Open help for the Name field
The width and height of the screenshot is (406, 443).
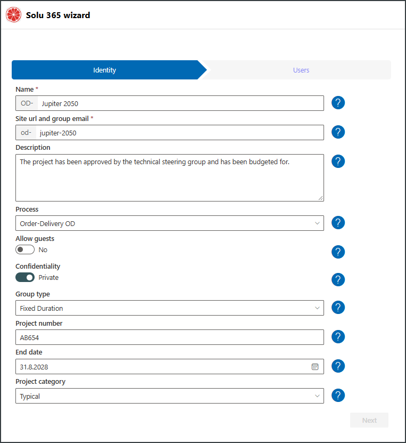click(x=338, y=102)
